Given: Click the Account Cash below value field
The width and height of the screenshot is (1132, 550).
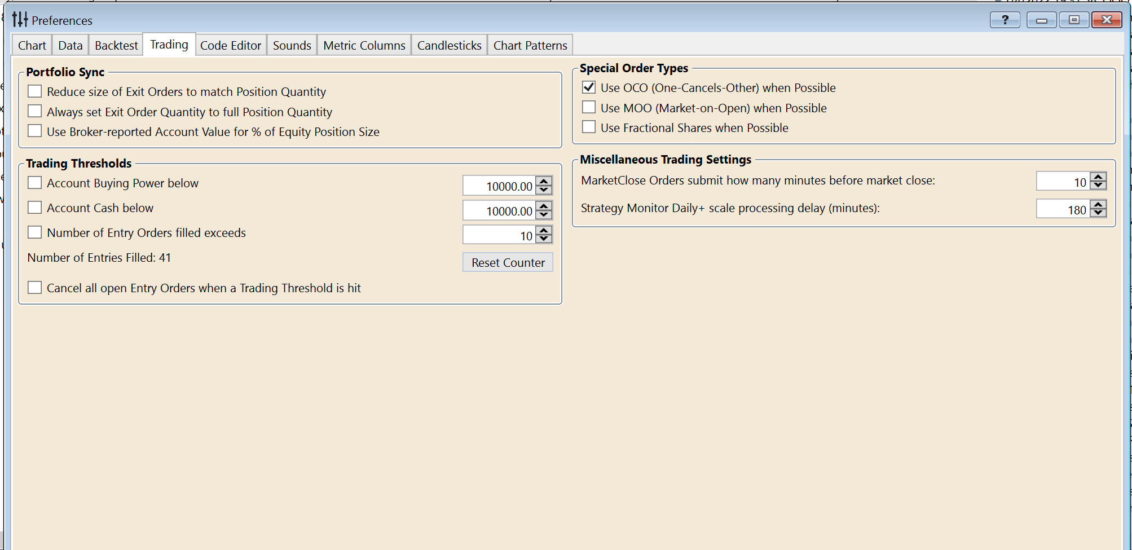Looking at the screenshot, I should 499,211.
